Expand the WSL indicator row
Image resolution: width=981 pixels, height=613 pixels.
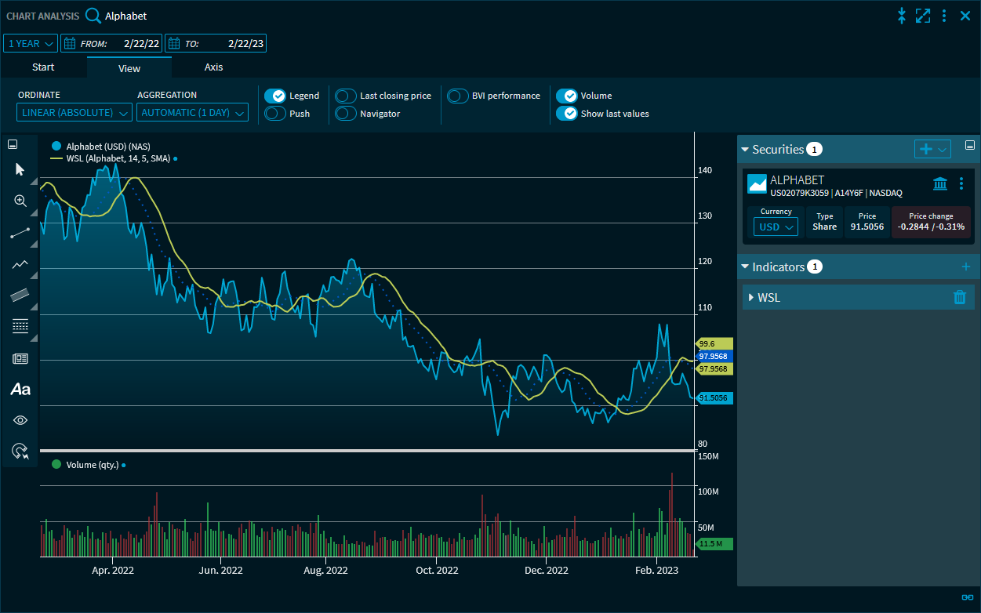[x=750, y=298]
